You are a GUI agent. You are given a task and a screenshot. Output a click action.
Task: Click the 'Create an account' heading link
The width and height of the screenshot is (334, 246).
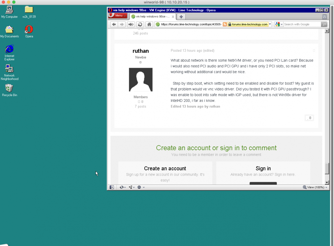165,168
